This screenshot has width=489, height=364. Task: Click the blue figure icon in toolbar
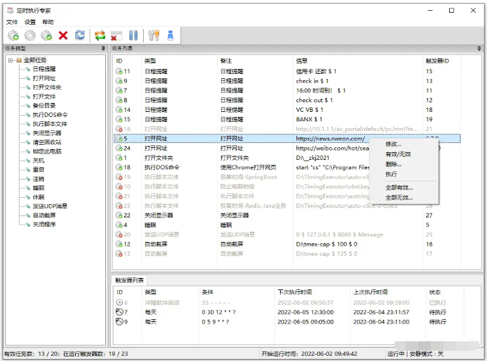point(170,36)
